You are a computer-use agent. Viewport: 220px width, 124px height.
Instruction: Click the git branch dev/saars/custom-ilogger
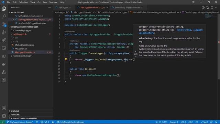click(20, 122)
